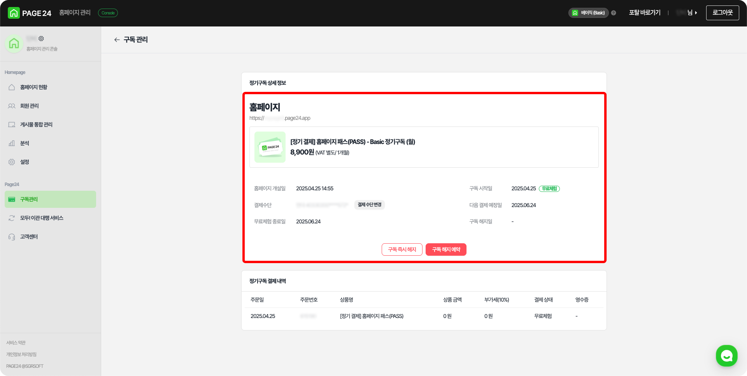The image size is (747, 376).
Task: Select 구독관리 in the sidebar
Action: (51, 199)
